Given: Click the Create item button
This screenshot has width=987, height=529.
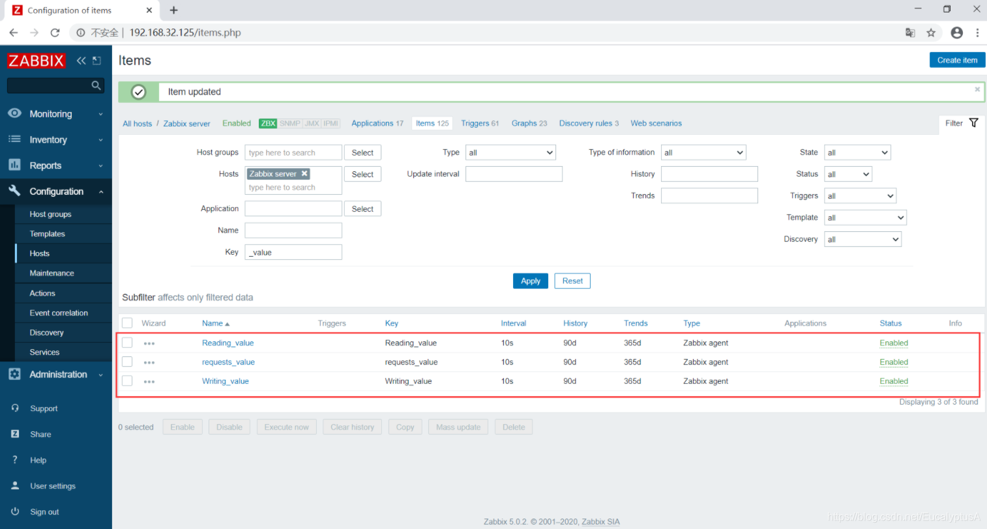Looking at the screenshot, I should pos(957,60).
